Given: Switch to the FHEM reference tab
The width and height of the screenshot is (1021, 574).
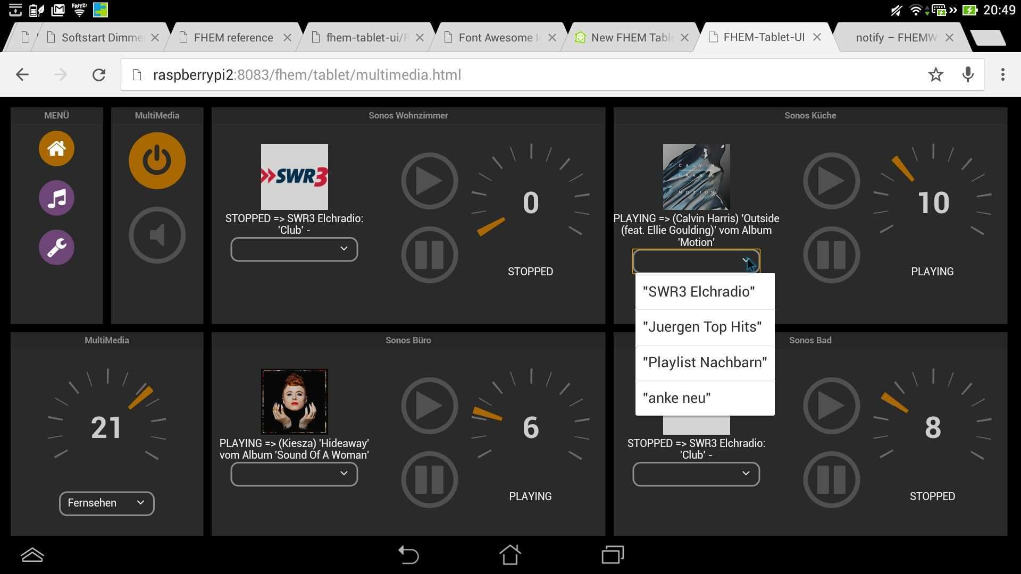Looking at the screenshot, I should pos(233,38).
